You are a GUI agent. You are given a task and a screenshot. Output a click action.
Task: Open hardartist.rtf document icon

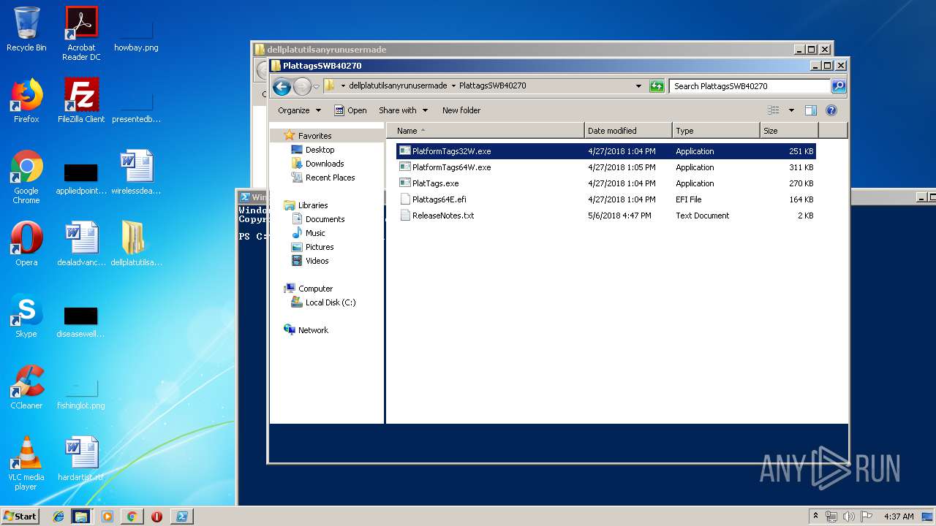[81, 459]
